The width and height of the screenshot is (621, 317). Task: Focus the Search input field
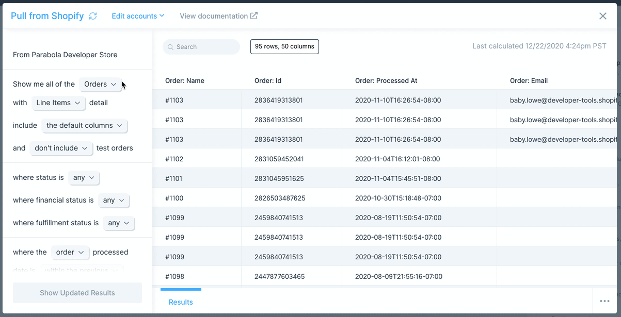201,47
